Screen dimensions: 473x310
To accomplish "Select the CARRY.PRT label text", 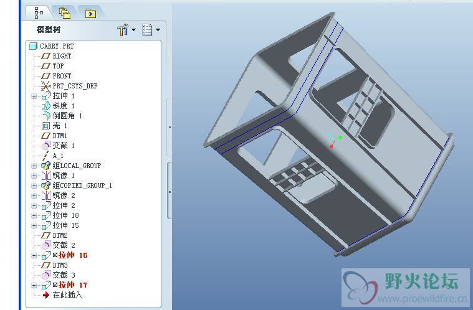I will (57, 46).
